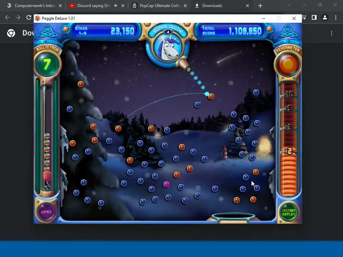343x257 pixels.
Task: Click the green Instant Replay button
Action: (x=288, y=212)
